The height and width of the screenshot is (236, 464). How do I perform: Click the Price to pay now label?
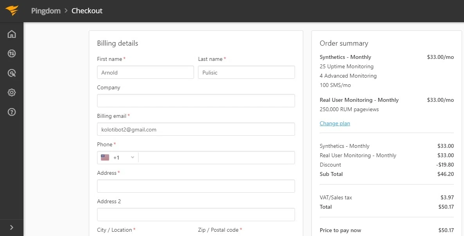(340, 231)
